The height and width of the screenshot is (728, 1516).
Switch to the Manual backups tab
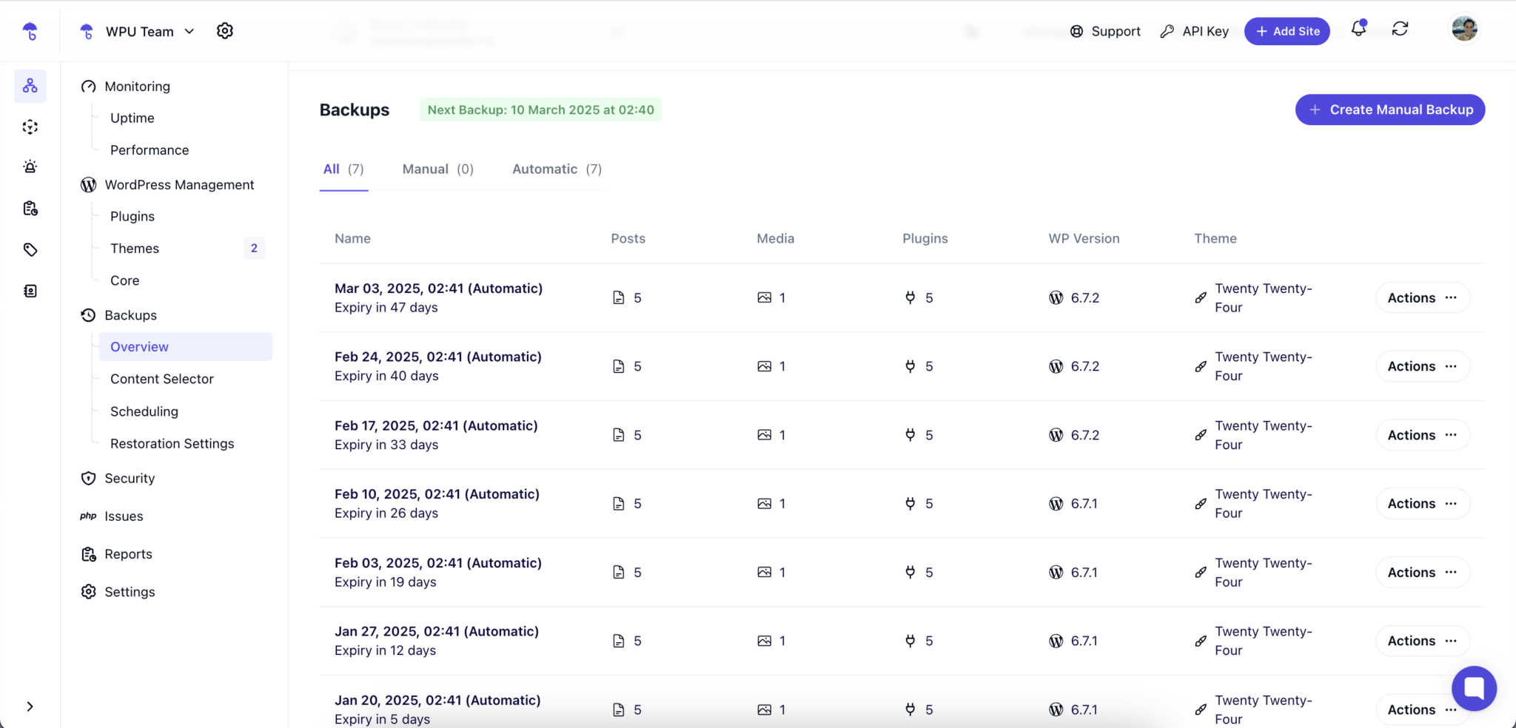pos(437,169)
